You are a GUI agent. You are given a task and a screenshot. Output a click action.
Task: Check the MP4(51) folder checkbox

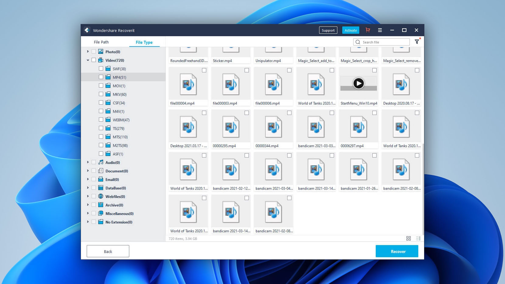101,77
